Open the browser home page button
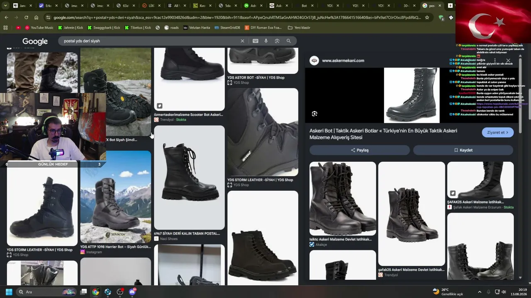Screen dimensions: 531x298 point(36,17)
